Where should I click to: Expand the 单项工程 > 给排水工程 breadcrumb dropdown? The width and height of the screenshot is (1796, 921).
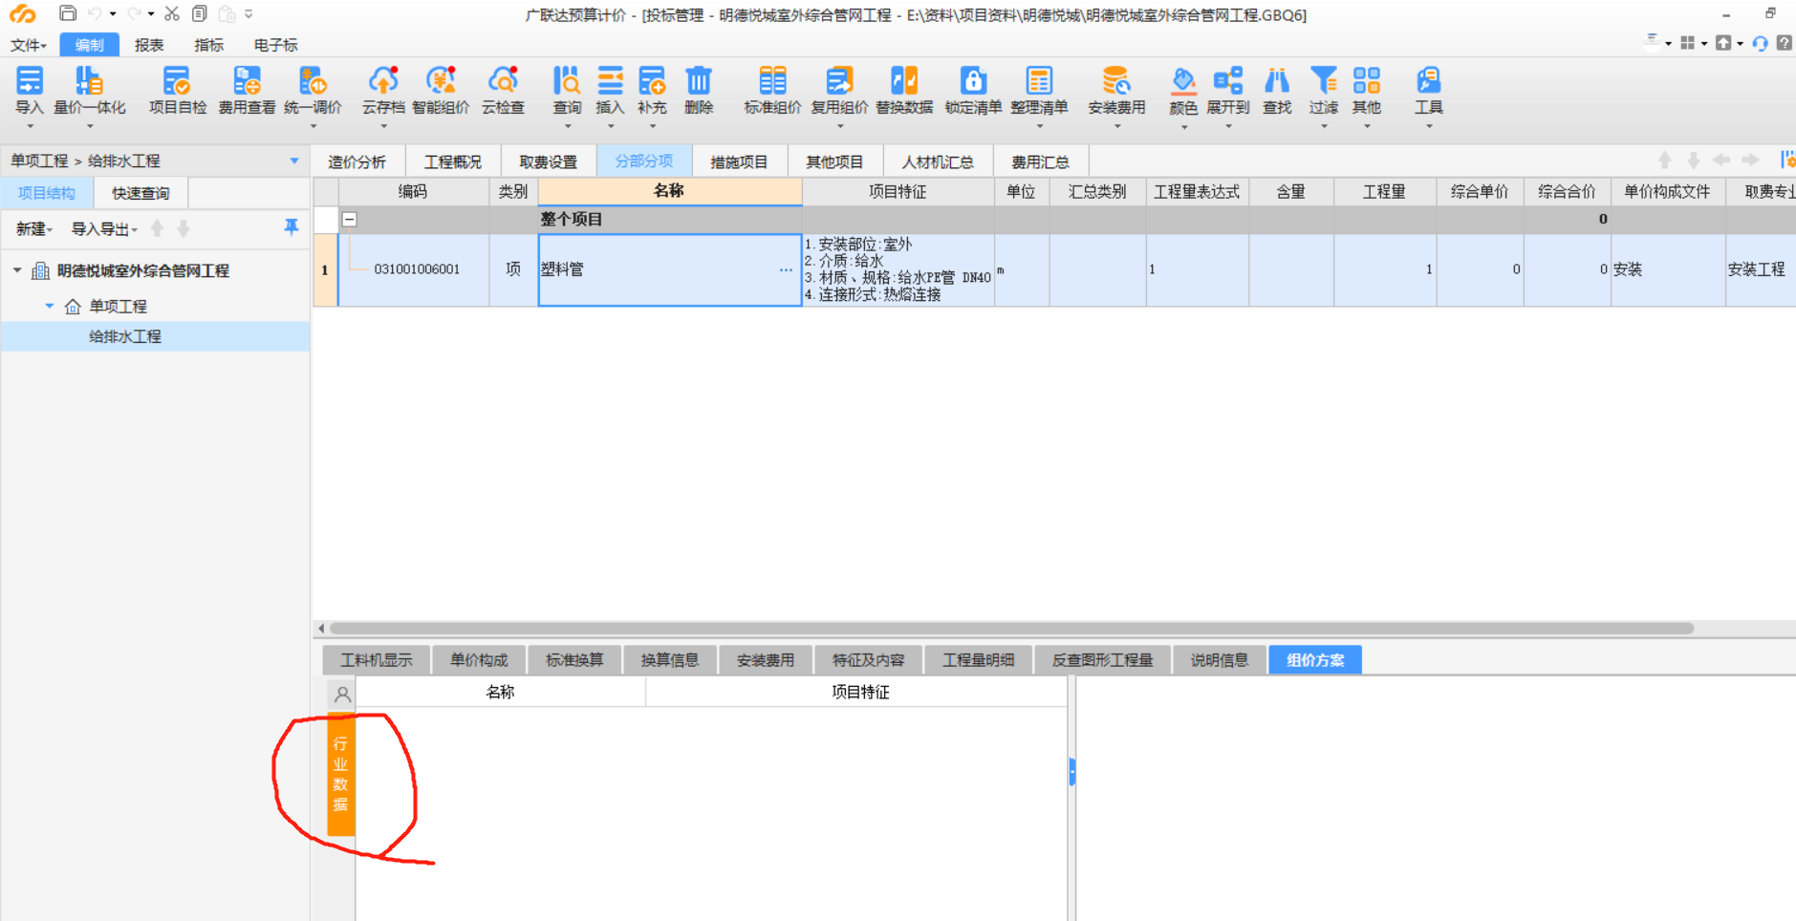(x=294, y=161)
